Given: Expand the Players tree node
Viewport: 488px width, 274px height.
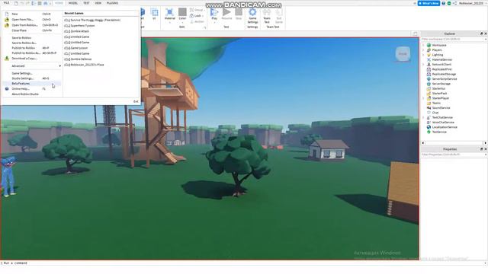Looking at the screenshot, I should (x=423, y=50).
